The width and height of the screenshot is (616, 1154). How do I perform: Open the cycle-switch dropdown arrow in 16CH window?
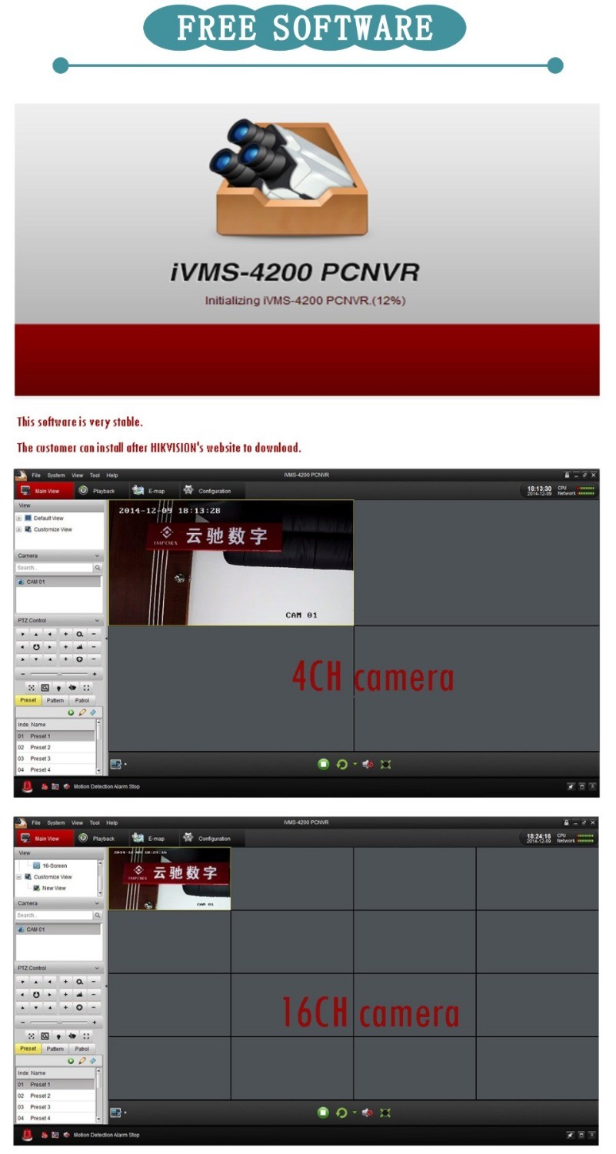[x=355, y=1112]
